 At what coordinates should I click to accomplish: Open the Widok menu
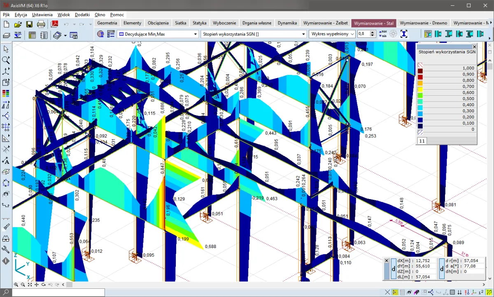(x=64, y=14)
